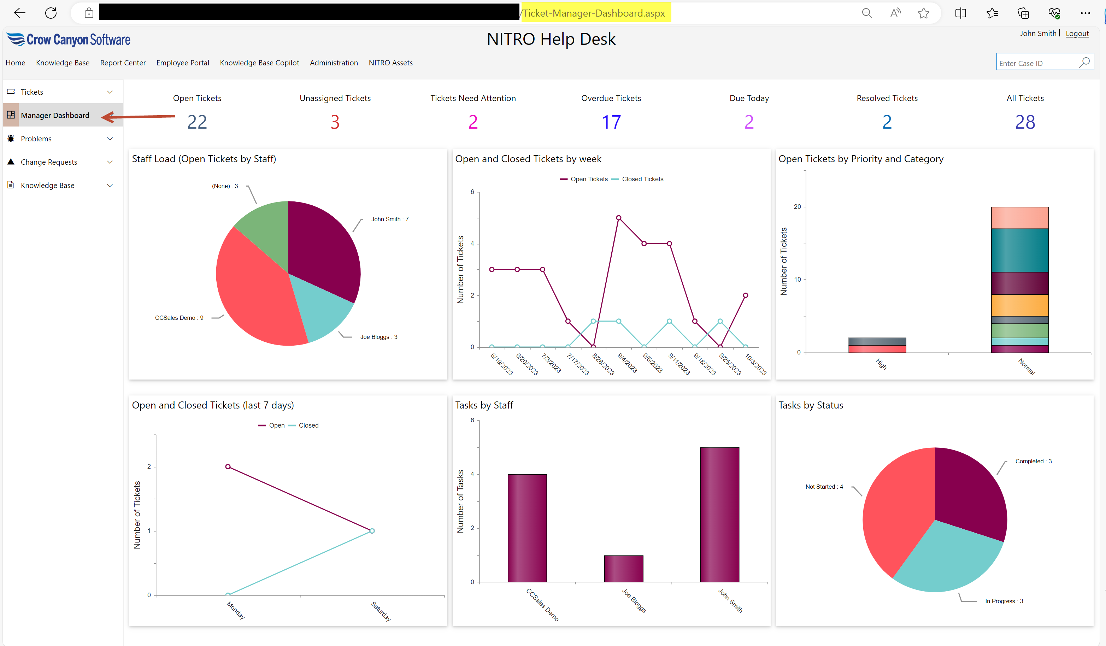Open the Report Center menu
This screenshot has height=646, width=1106.
coord(123,63)
